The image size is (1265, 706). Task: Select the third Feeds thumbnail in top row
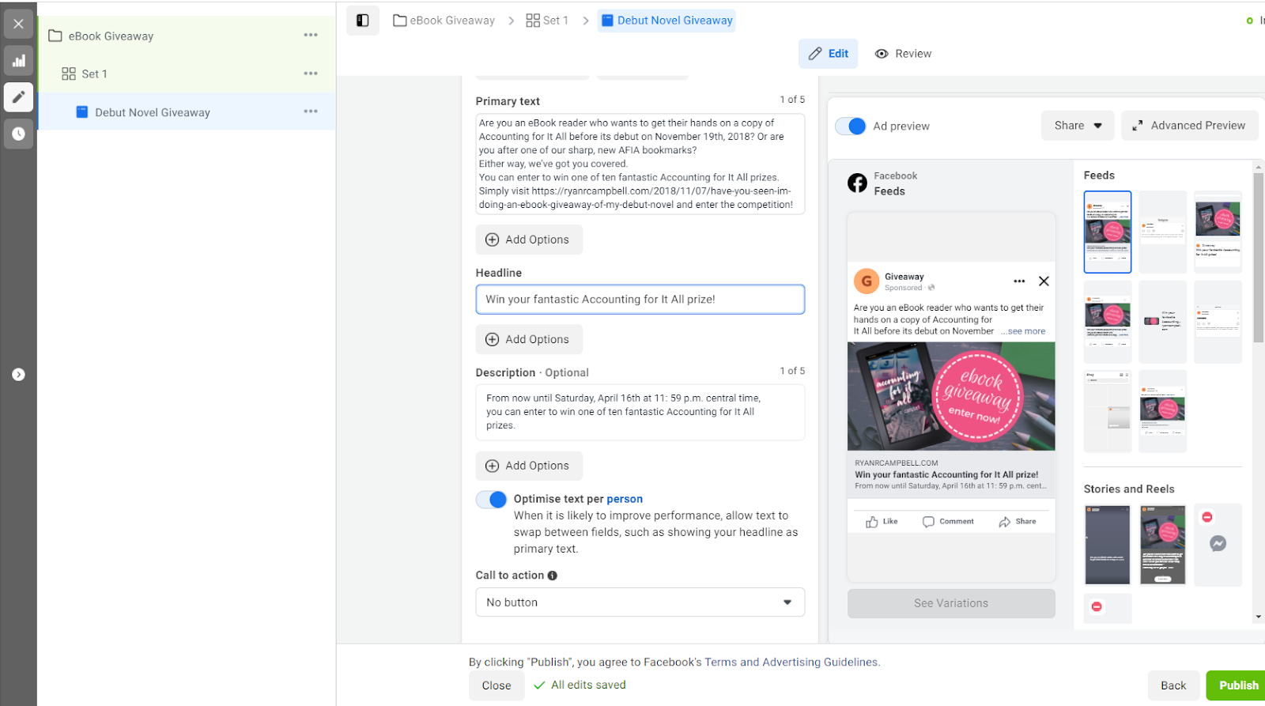click(1218, 232)
